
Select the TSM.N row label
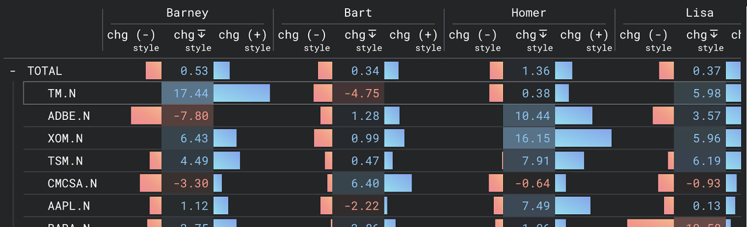(65, 161)
